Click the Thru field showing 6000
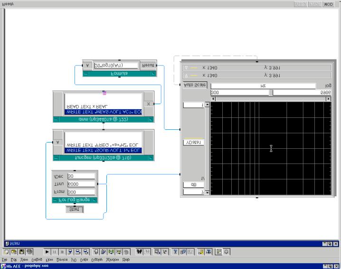Screen dimensions: 341x269 click(x=81, y=184)
